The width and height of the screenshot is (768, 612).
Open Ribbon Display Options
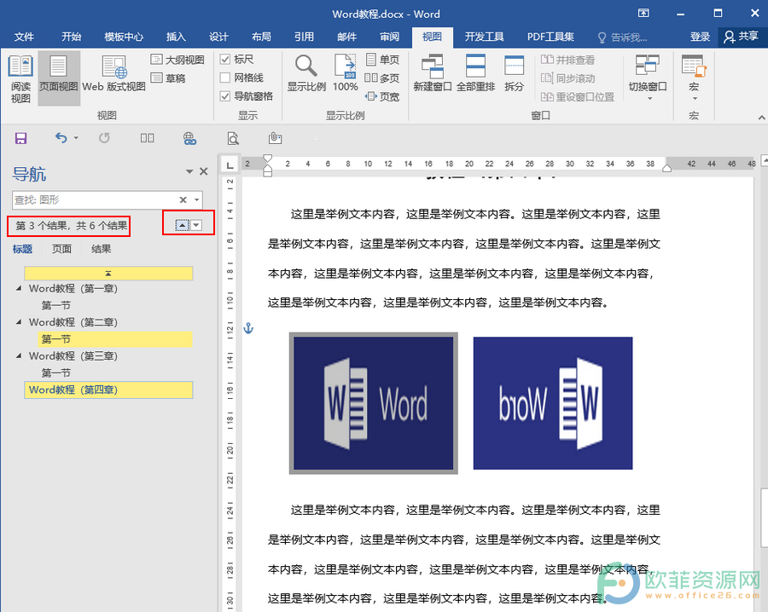[643, 13]
